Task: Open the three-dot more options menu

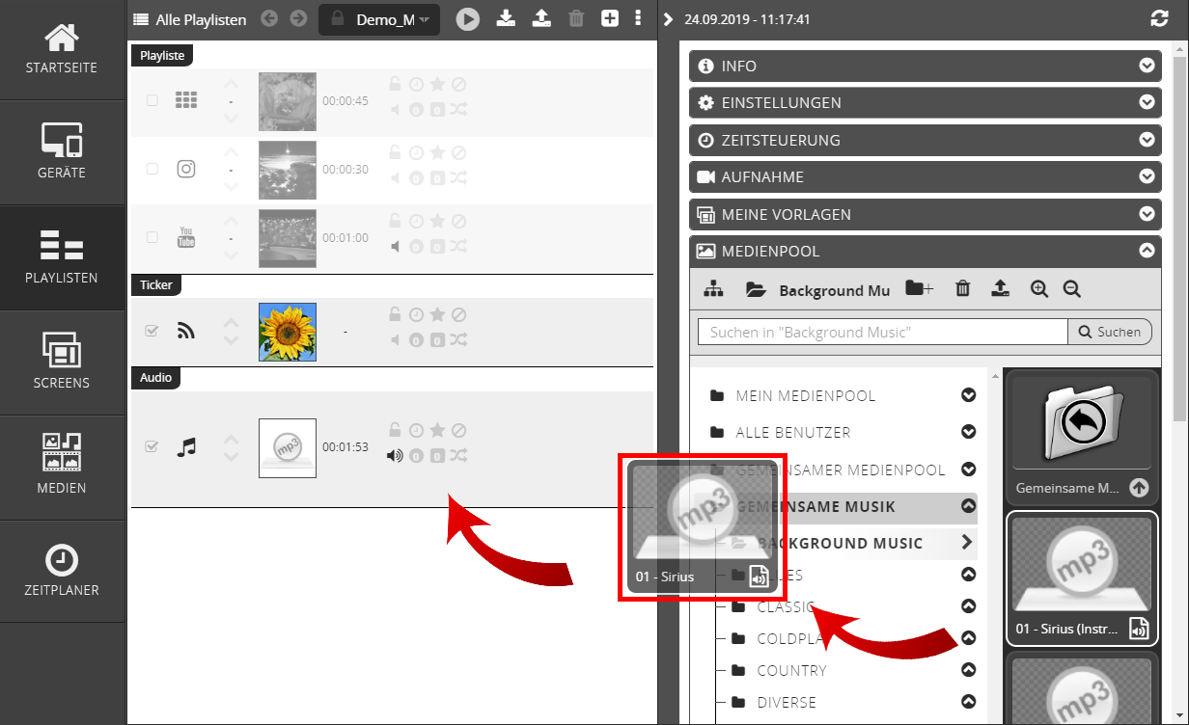Action: 638,18
